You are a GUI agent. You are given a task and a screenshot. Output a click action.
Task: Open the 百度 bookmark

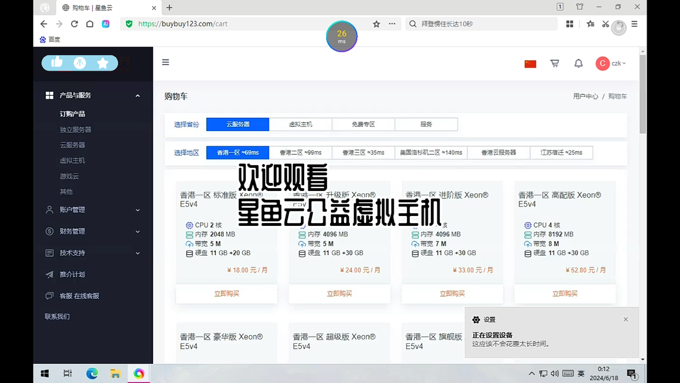pyautogui.click(x=50, y=40)
